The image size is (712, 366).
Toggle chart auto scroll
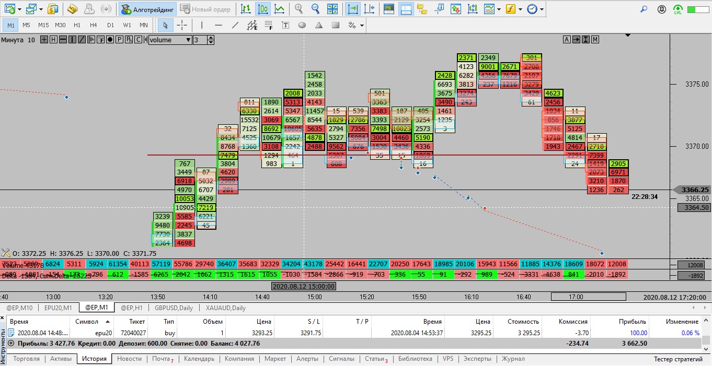point(353,9)
